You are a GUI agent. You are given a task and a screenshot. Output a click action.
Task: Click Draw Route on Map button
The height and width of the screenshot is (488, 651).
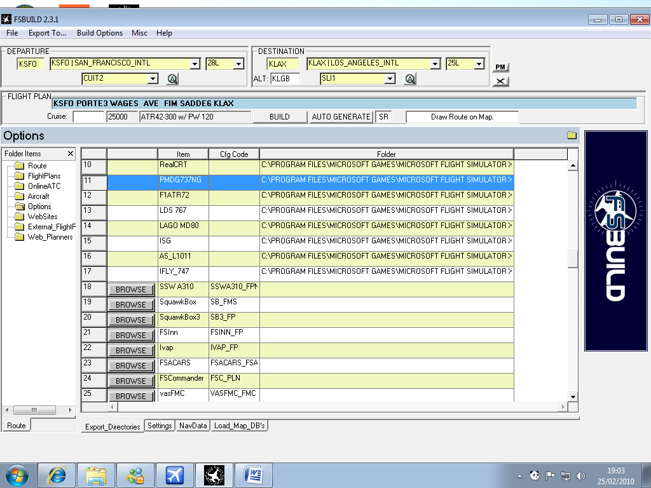[462, 117]
